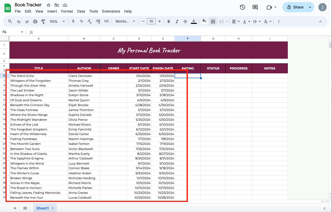
Task: Move document with the folder icon
Action: 57,5
